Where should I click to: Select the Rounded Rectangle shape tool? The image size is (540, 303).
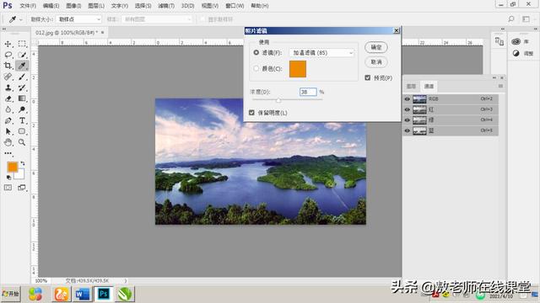point(22,131)
